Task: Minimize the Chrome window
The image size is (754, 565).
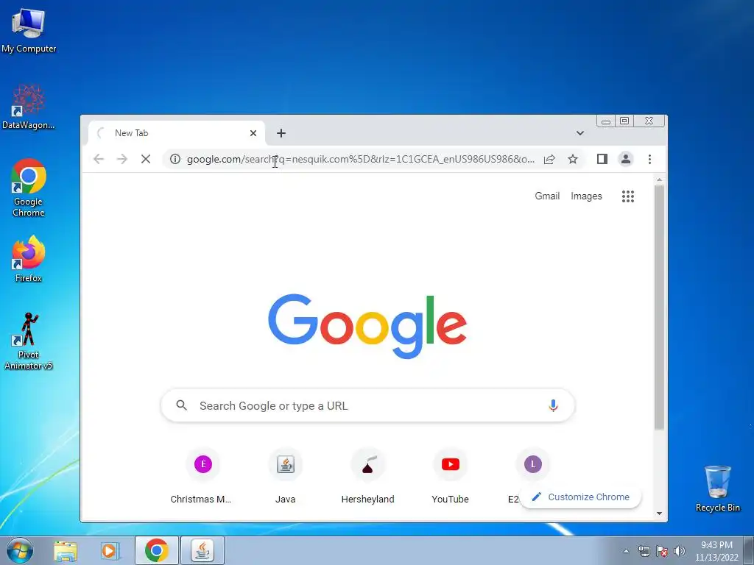Action: (606, 121)
